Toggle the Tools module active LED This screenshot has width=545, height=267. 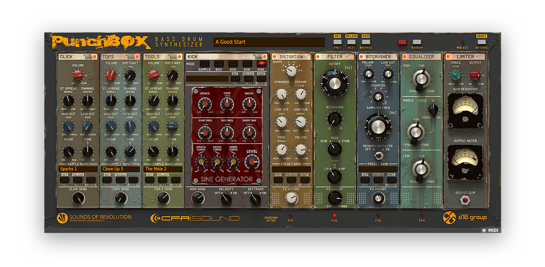pyautogui.click(x=180, y=57)
